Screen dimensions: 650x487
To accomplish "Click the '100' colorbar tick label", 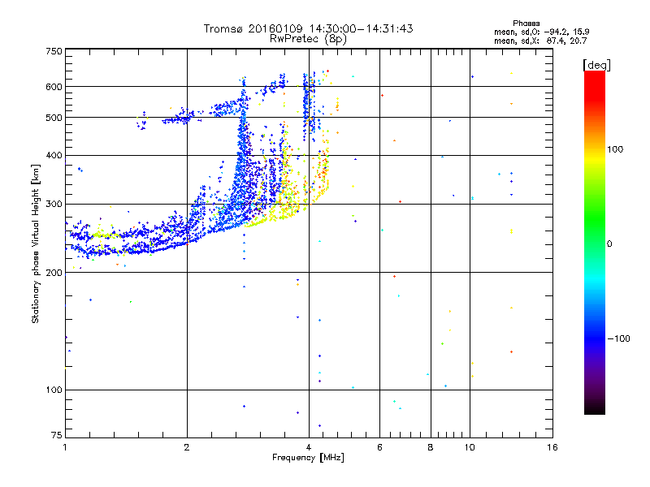I will tap(615, 149).
